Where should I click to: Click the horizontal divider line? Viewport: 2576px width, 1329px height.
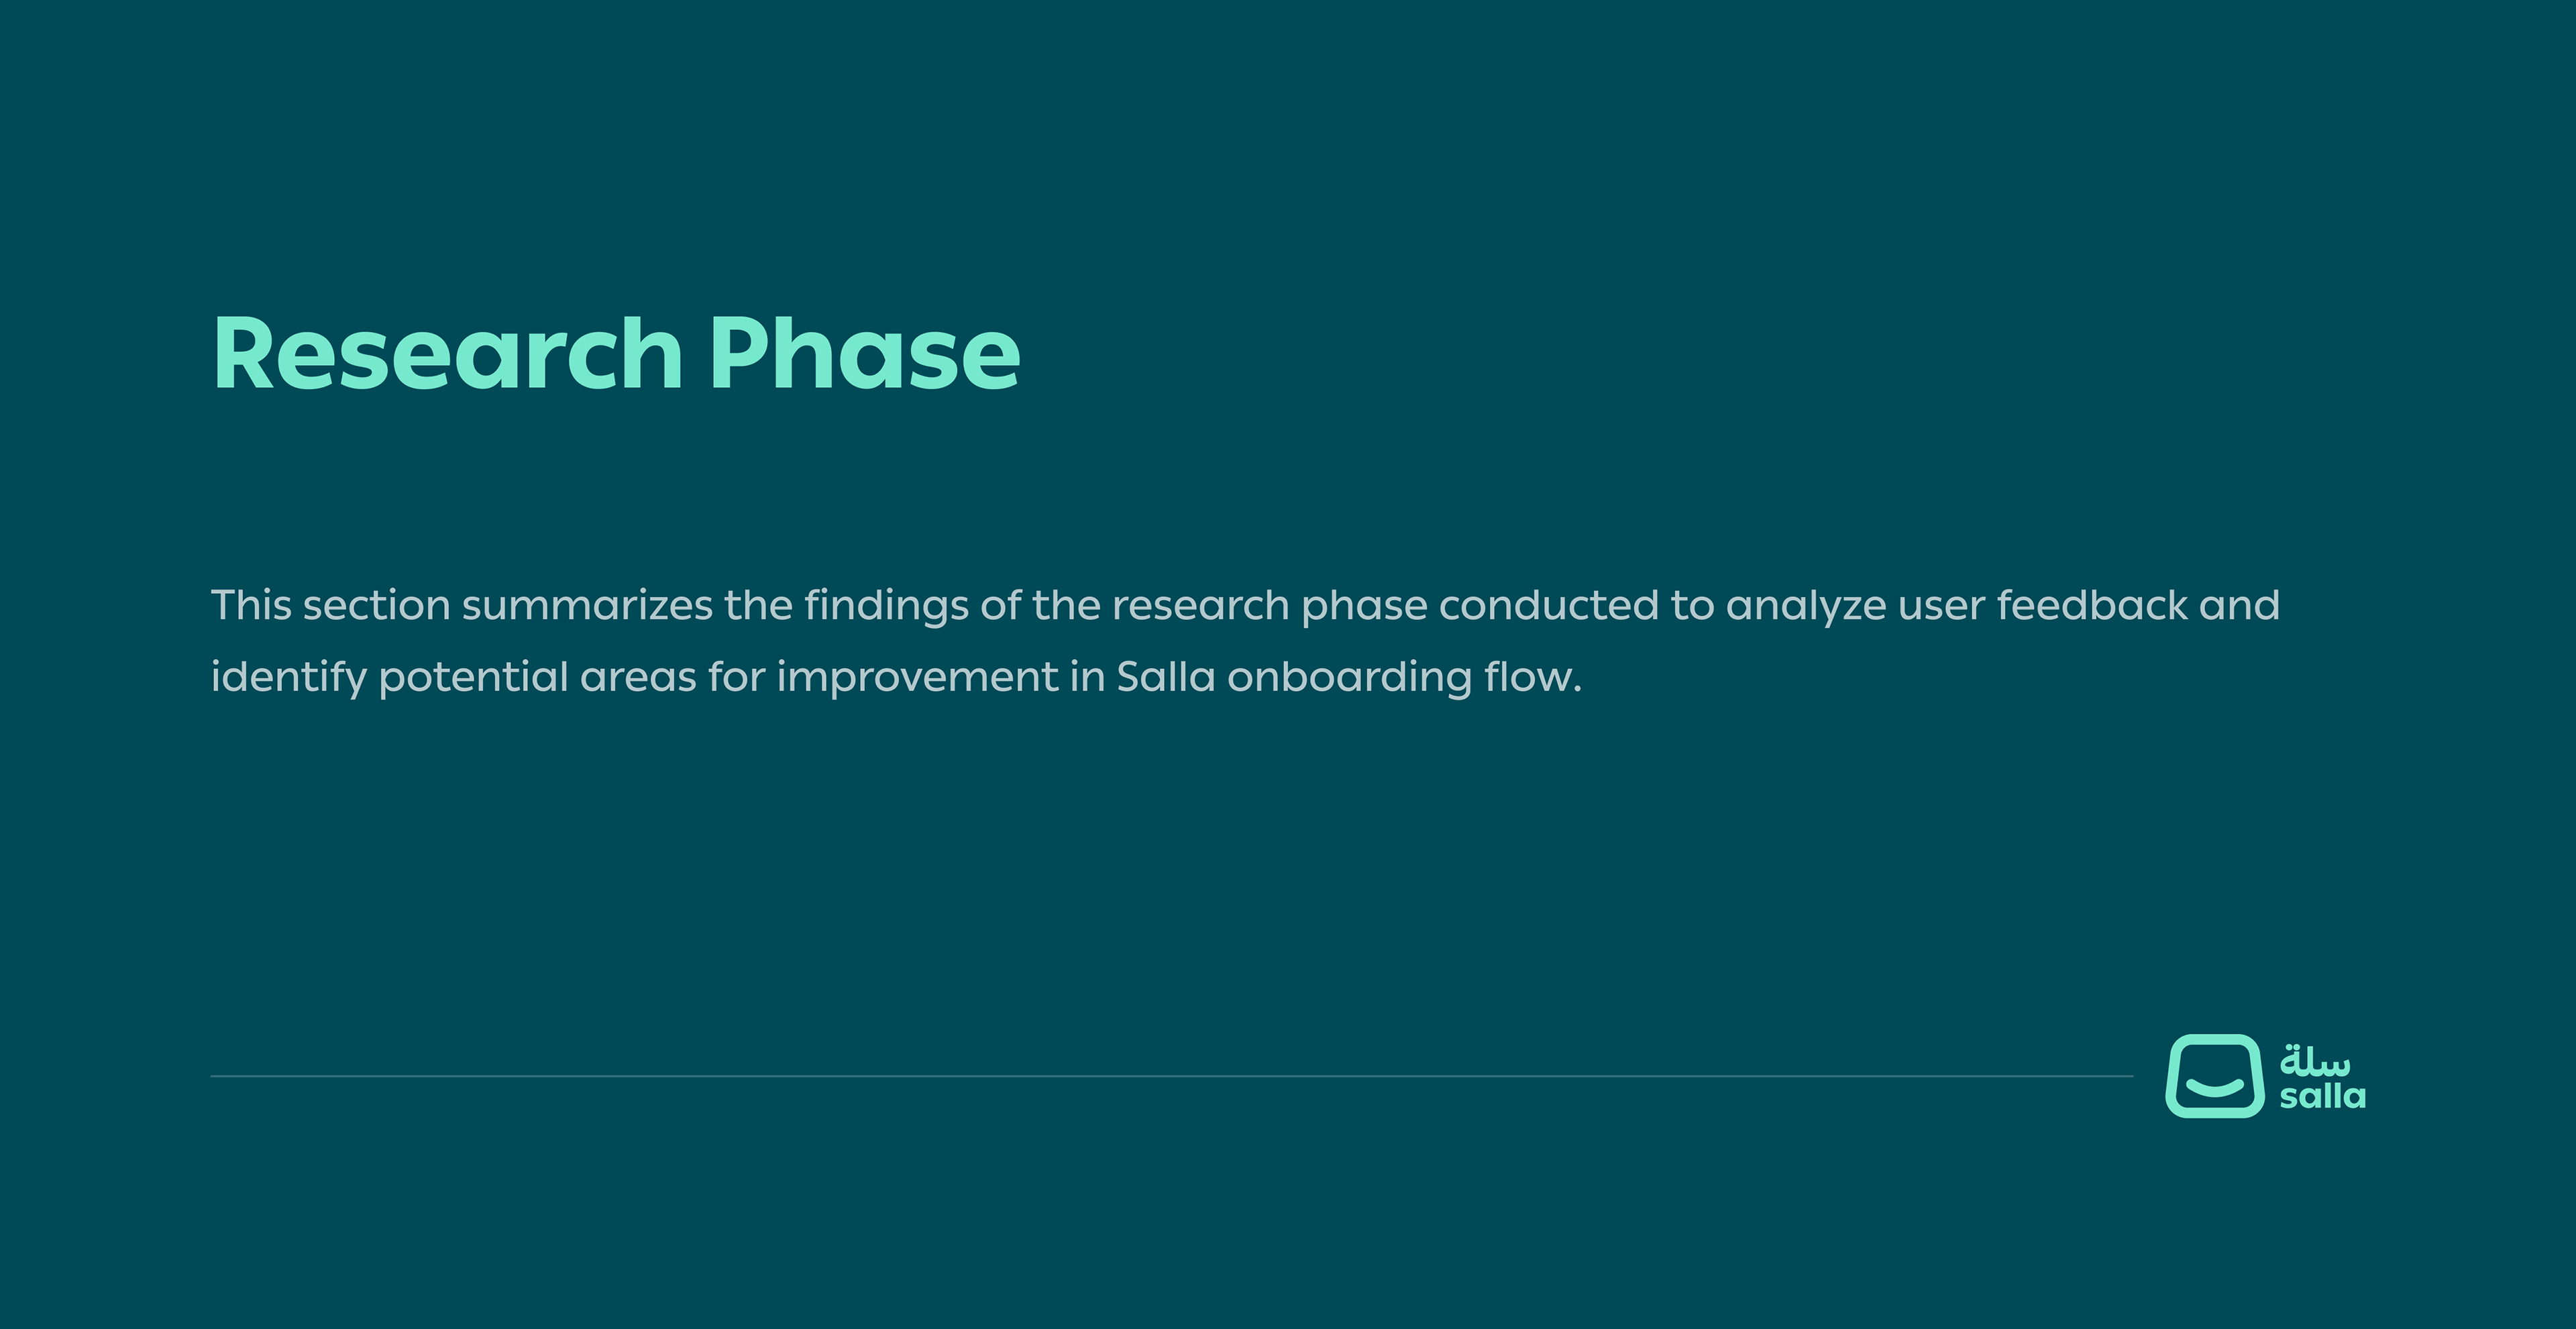pyautogui.click(x=1170, y=1077)
